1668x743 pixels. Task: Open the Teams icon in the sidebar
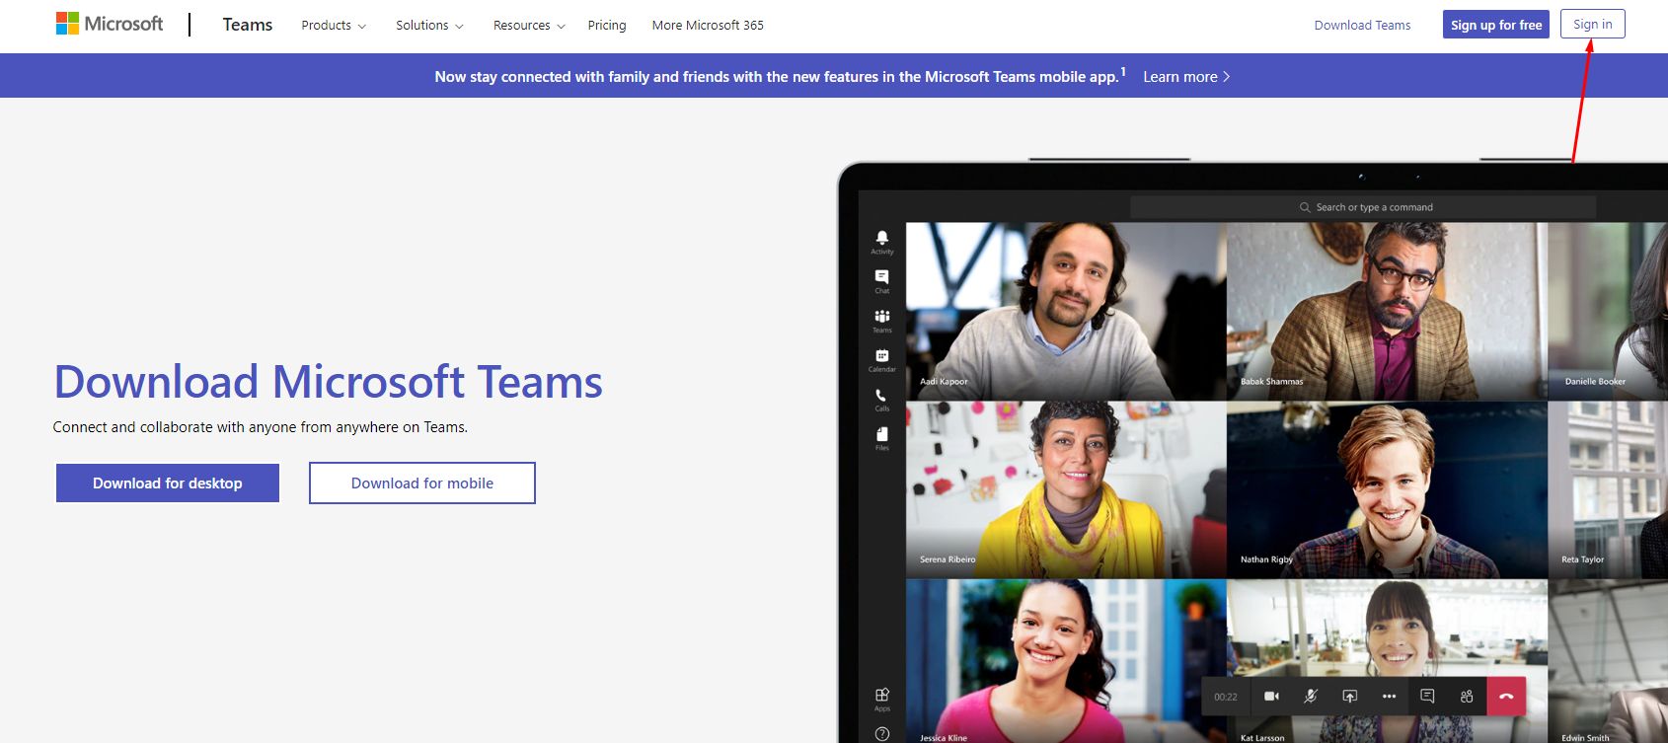click(882, 321)
